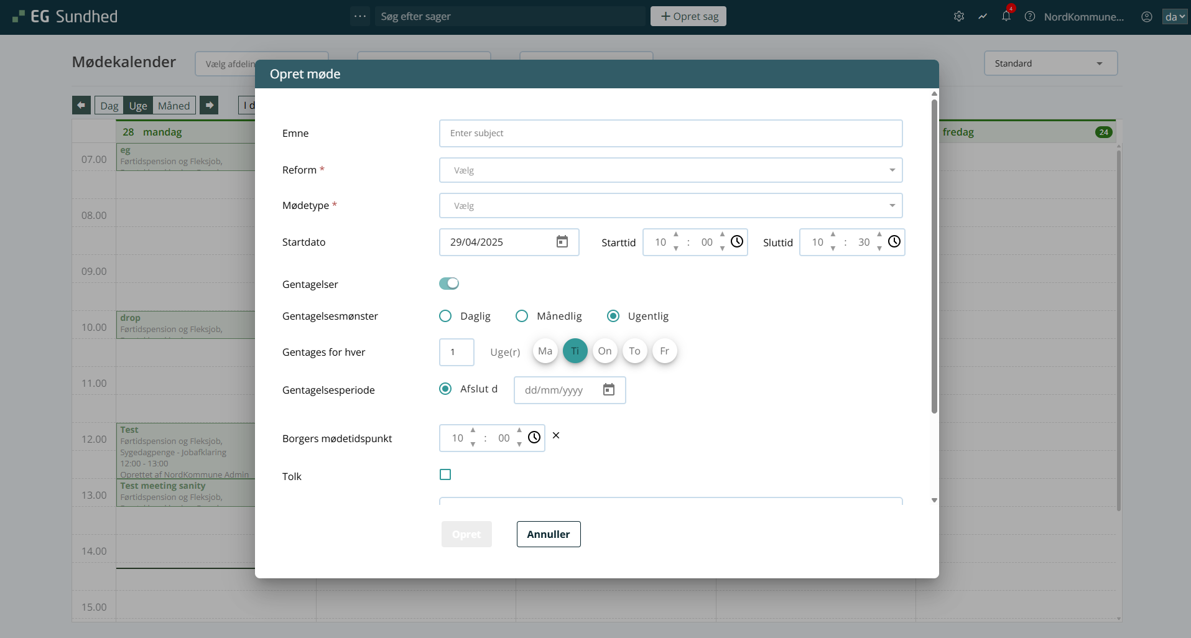This screenshot has height=638, width=1191.
Task: Open the settings gear in header
Action: pos(958,17)
